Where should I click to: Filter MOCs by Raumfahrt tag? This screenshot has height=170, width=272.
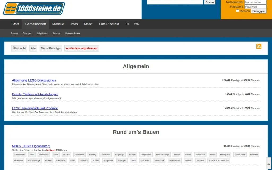click(61, 160)
